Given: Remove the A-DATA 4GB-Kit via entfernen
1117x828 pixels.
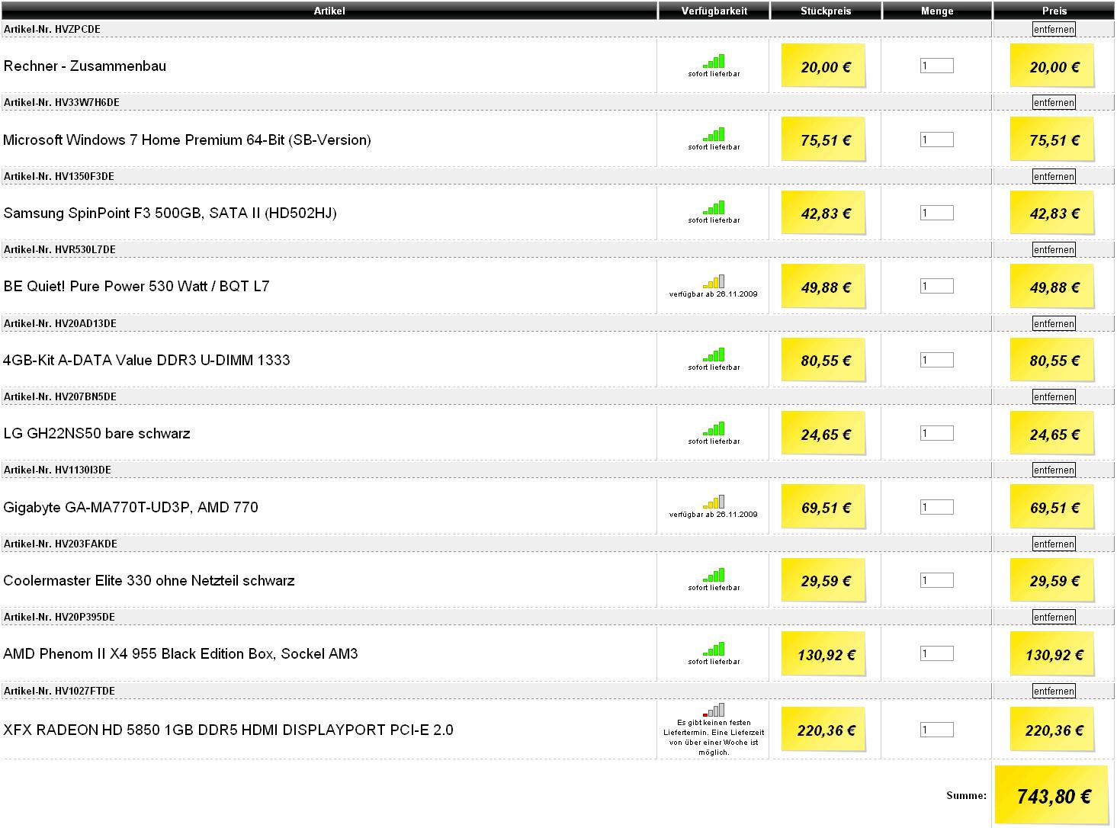Looking at the screenshot, I should click(x=1054, y=323).
